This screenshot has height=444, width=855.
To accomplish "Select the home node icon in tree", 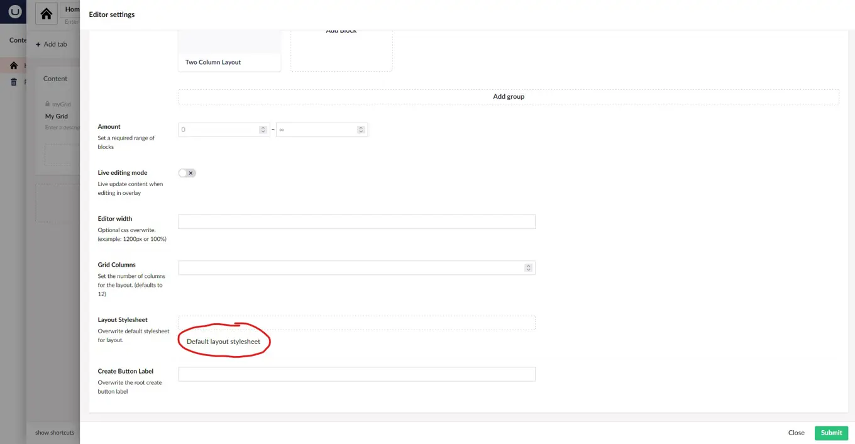I will coord(14,65).
